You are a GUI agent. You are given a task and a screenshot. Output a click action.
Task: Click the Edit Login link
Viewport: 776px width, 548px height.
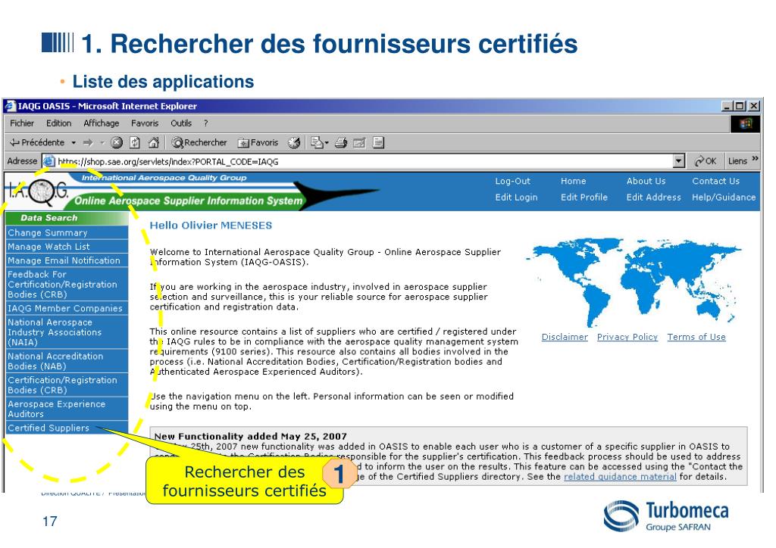click(516, 197)
